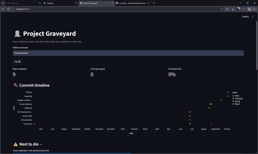Click the In the graveyard value 0

click(92, 74)
